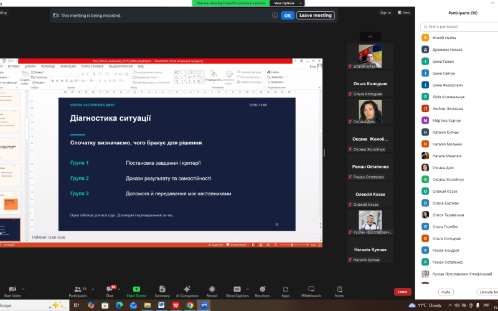Click ПРИМЕЧАНИЯ in PowerPoint status bar
Viewport: 498px width, 311px height.
pyautogui.click(x=237, y=245)
